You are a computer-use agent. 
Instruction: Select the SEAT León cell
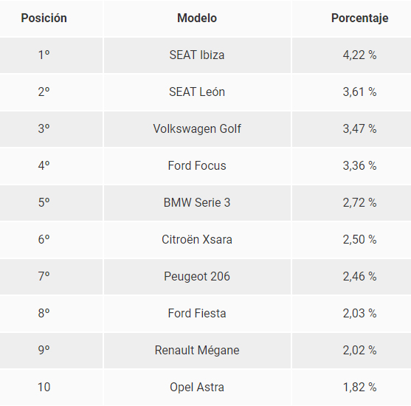(x=197, y=92)
